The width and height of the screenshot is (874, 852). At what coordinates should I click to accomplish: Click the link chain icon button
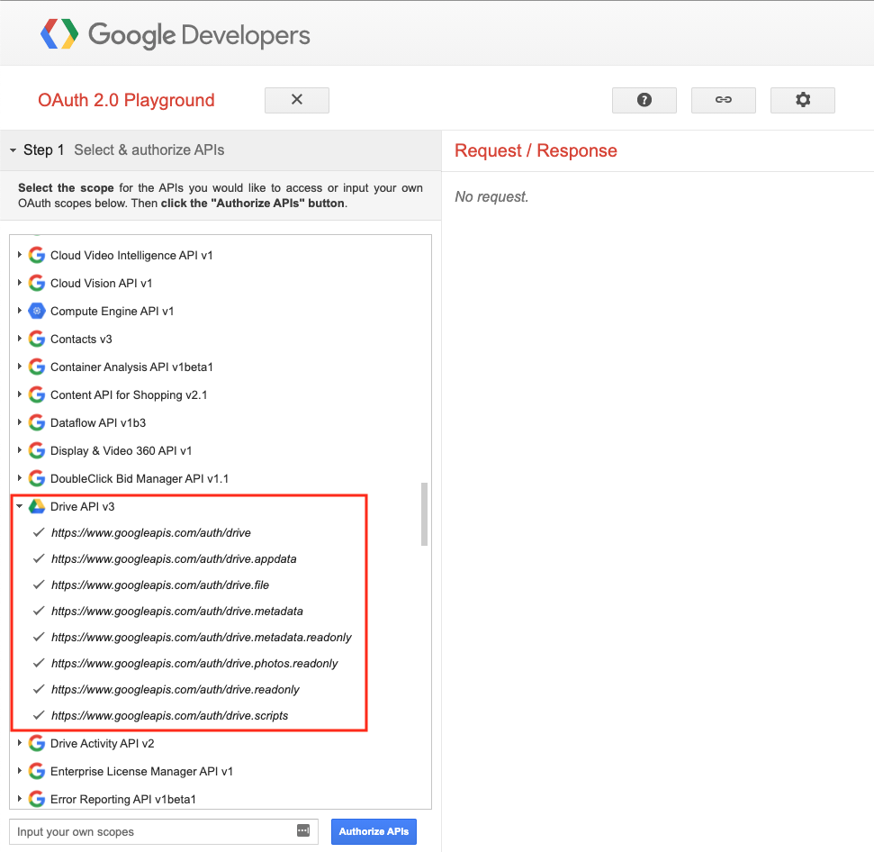point(723,100)
